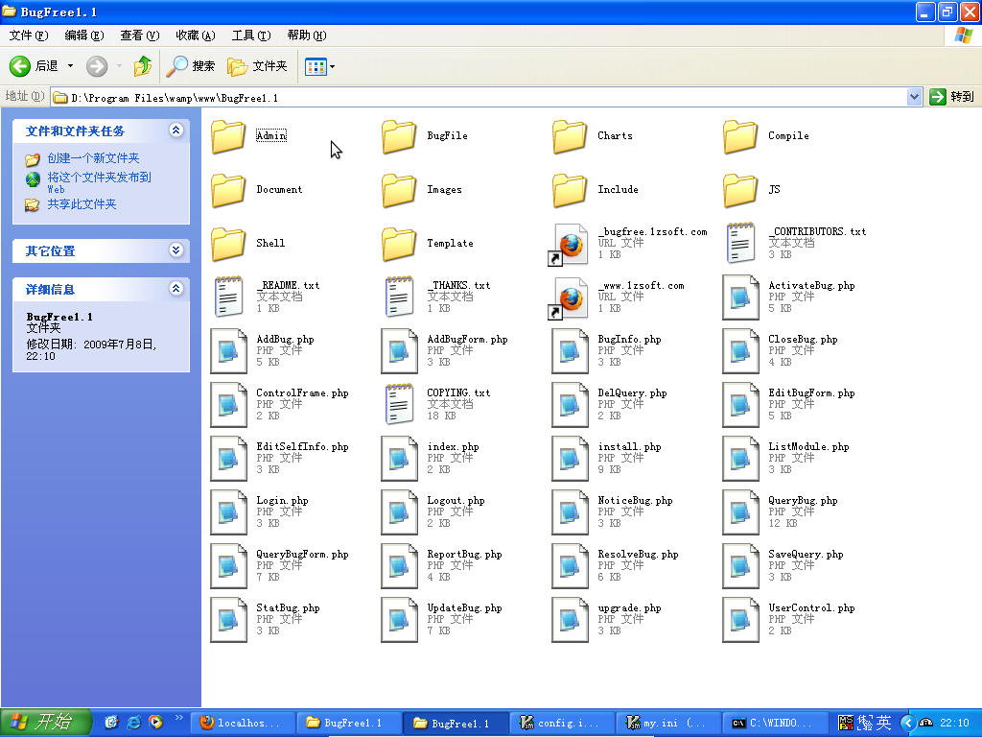
Task: Open the 查看(V) menu
Action: pyautogui.click(x=140, y=36)
